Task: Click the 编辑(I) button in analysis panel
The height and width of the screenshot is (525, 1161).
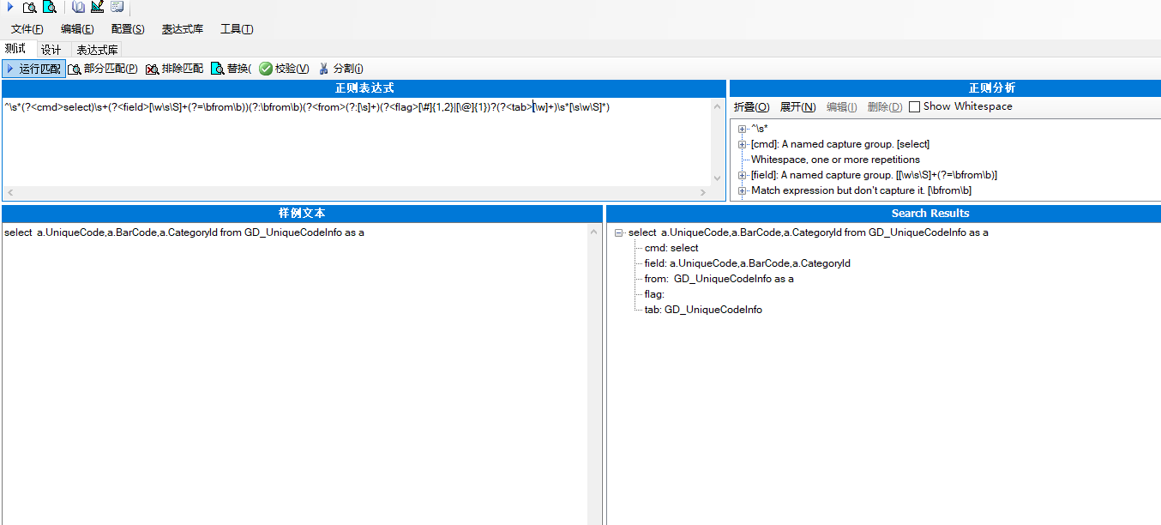Action: [841, 107]
